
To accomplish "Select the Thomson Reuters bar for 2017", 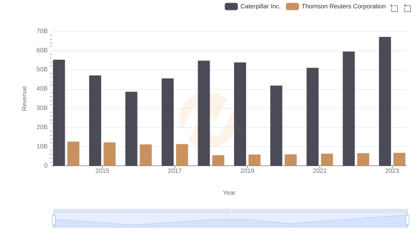I will (x=182, y=155).
